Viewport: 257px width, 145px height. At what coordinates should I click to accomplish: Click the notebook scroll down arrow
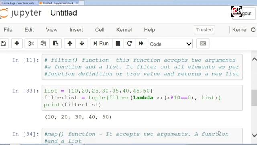pos(254,135)
